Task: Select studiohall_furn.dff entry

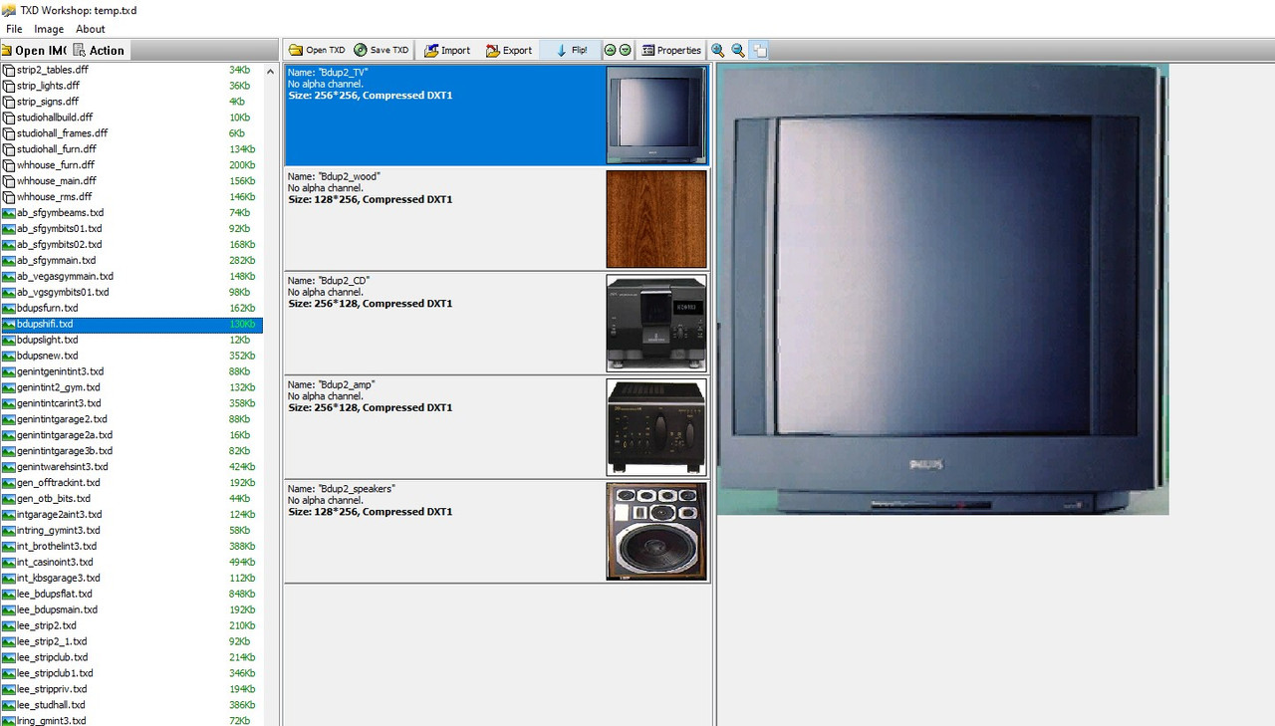Action: point(131,149)
